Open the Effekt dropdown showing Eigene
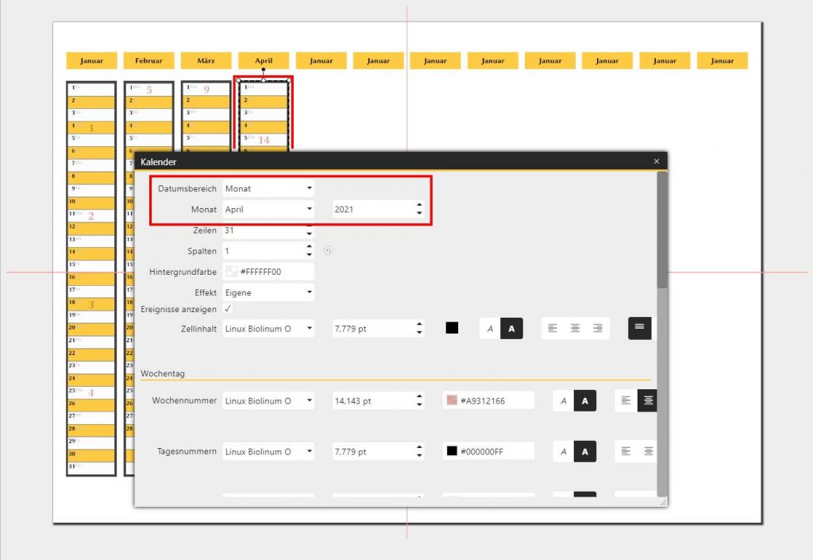 click(x=268, y=292)
